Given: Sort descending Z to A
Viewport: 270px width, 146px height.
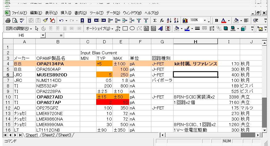Looking at the screenshot, I should tap(176, 21).
